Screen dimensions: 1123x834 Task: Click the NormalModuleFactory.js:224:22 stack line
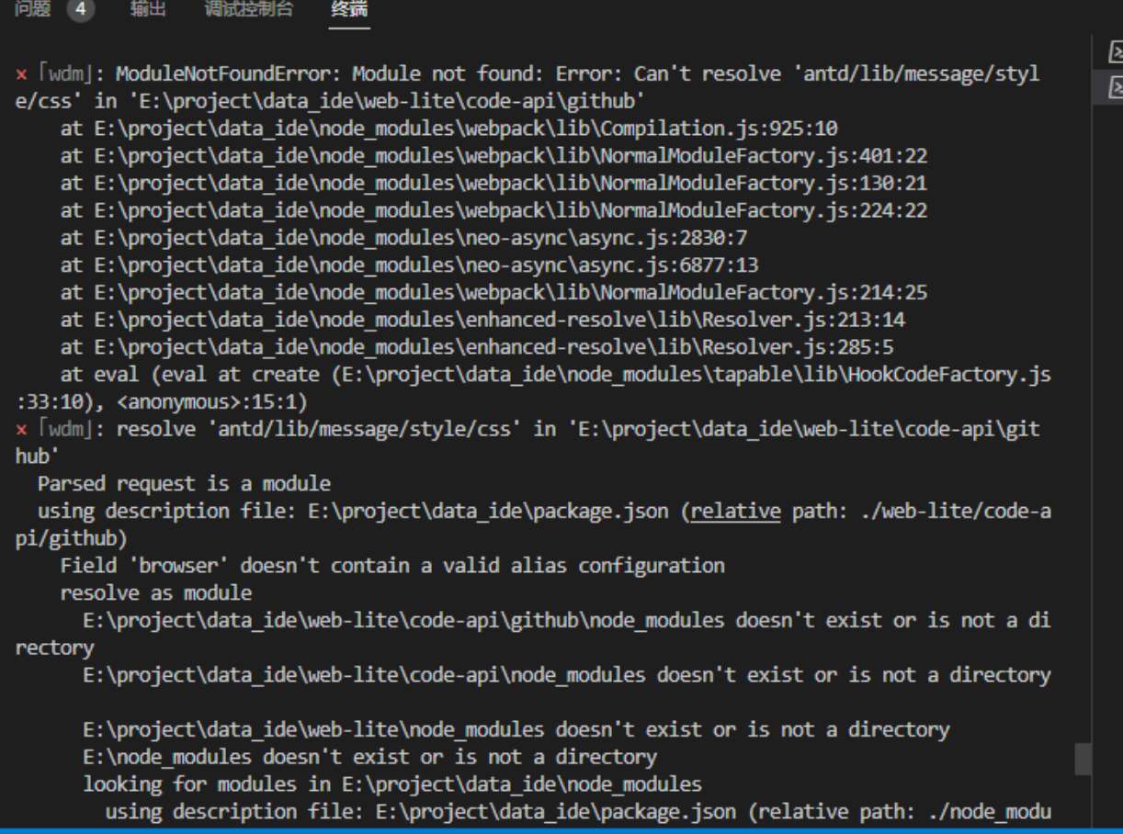tap(493, 211)
